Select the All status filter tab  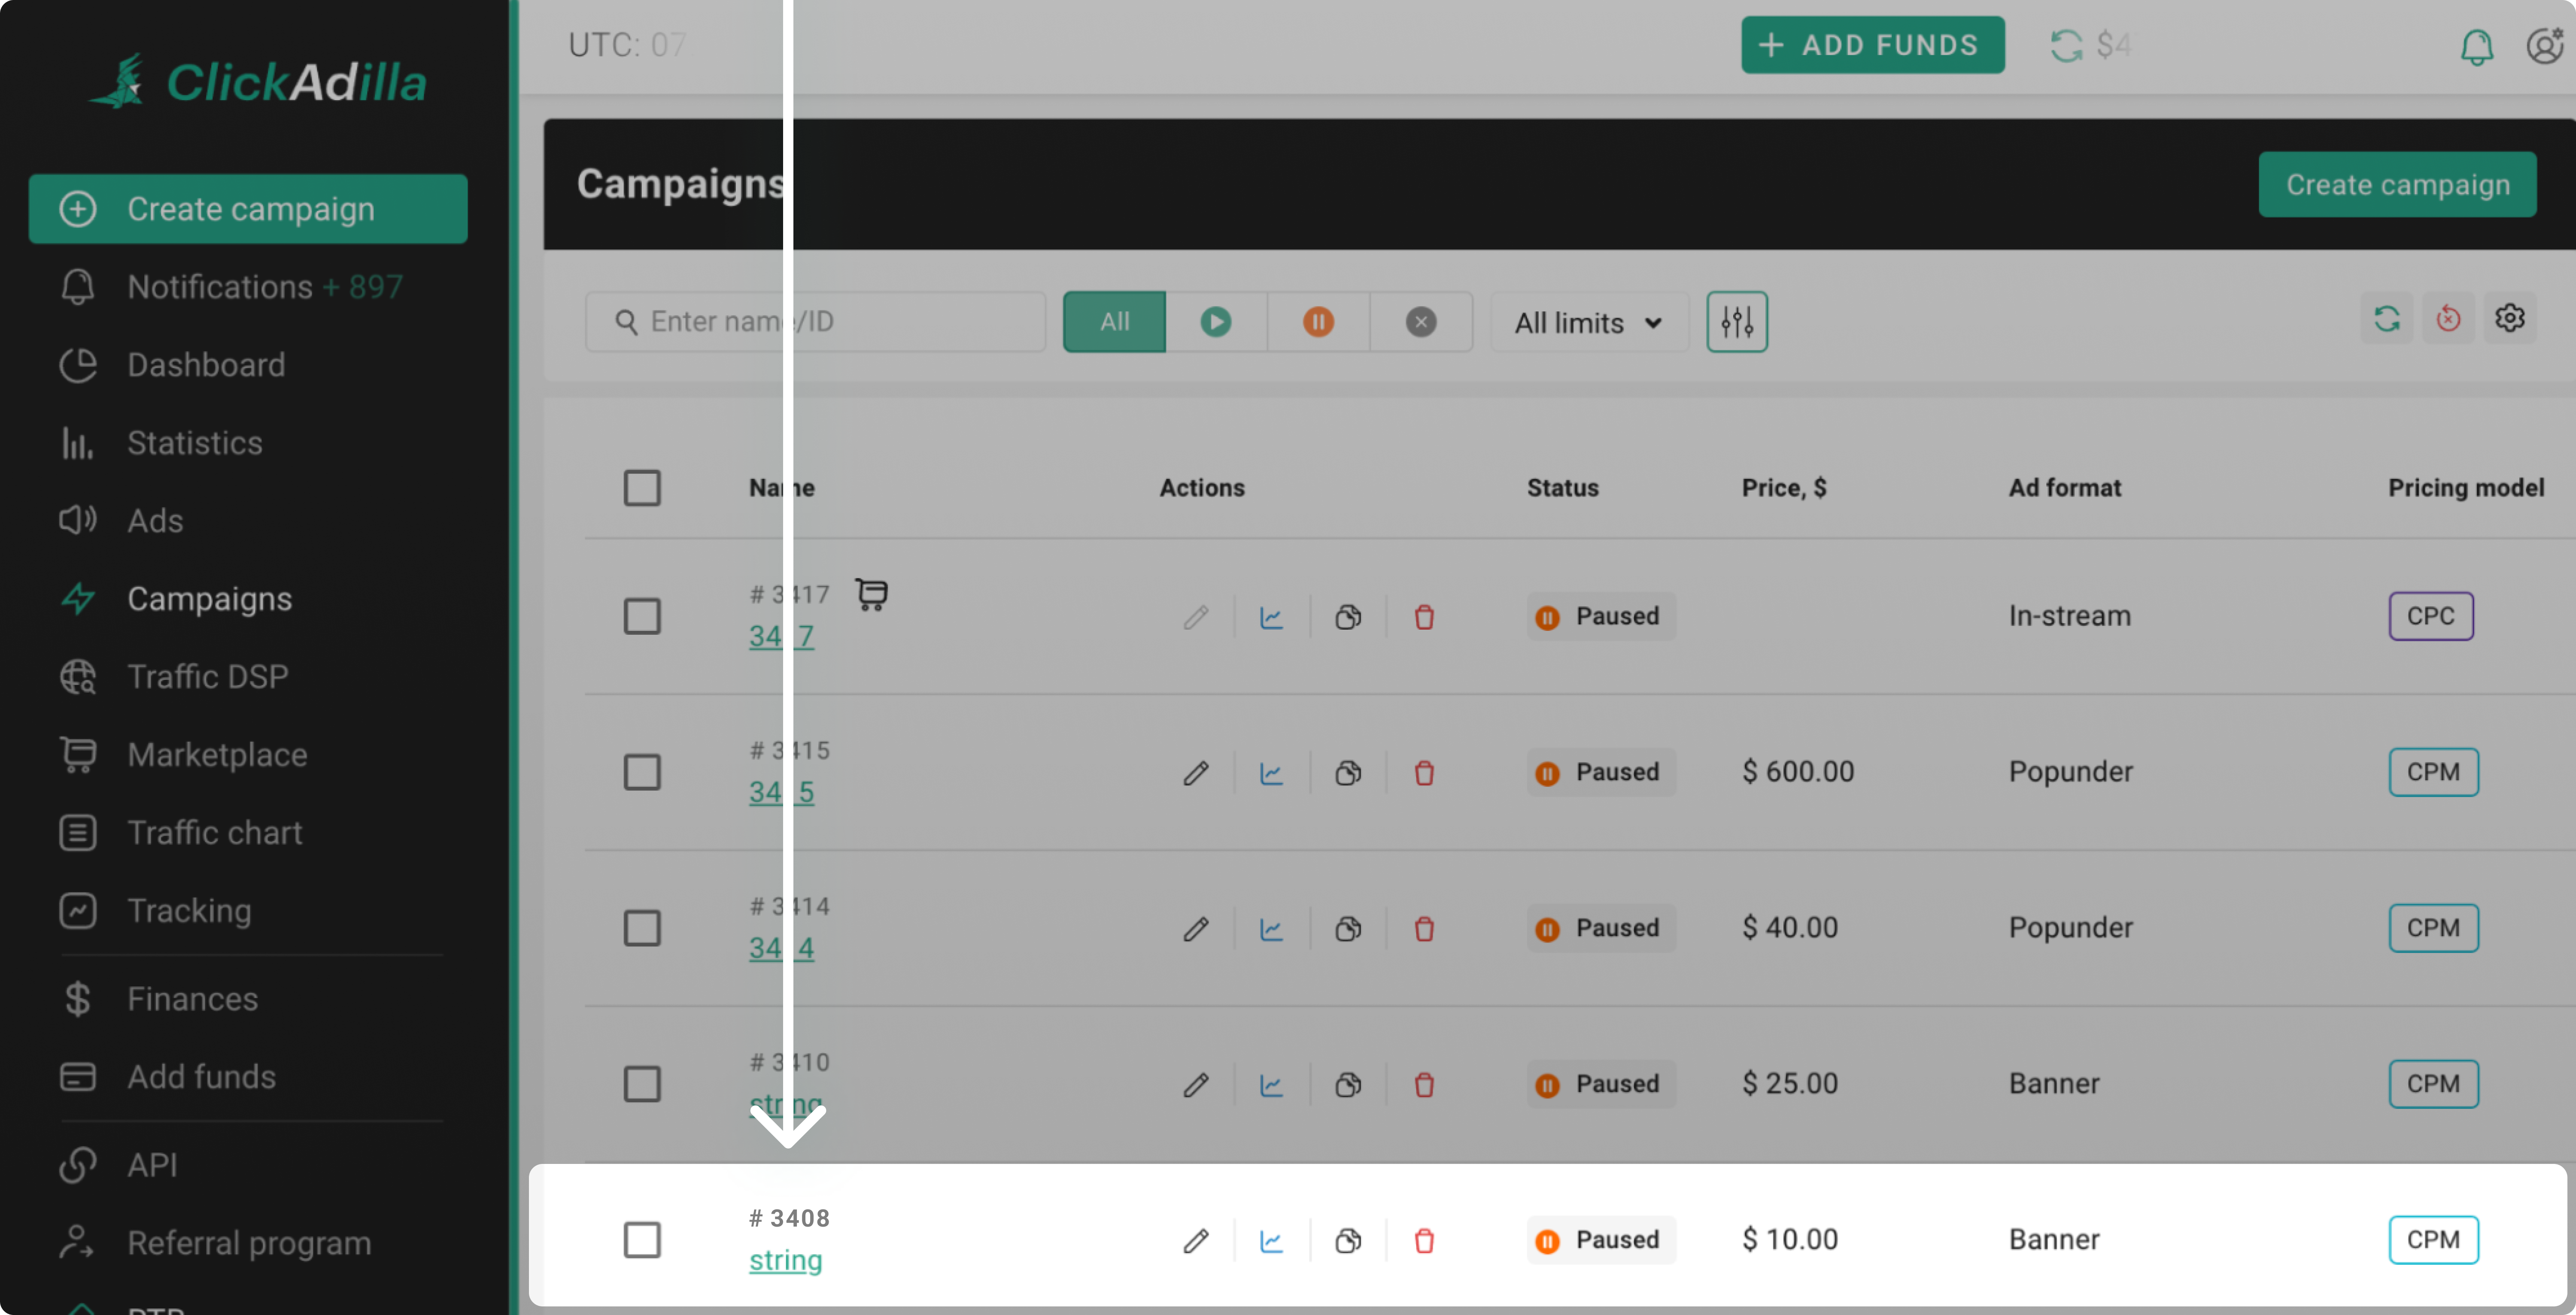pos(1114,322)
